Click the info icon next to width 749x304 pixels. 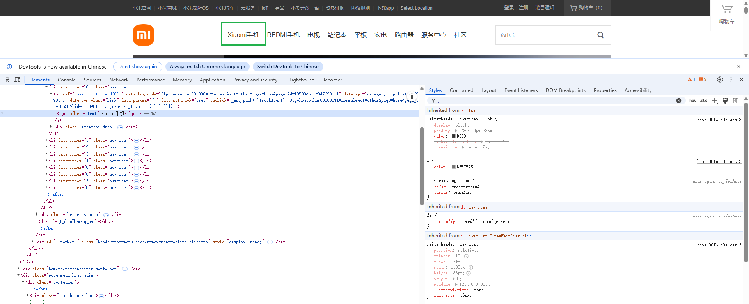[x=471, y=267]
